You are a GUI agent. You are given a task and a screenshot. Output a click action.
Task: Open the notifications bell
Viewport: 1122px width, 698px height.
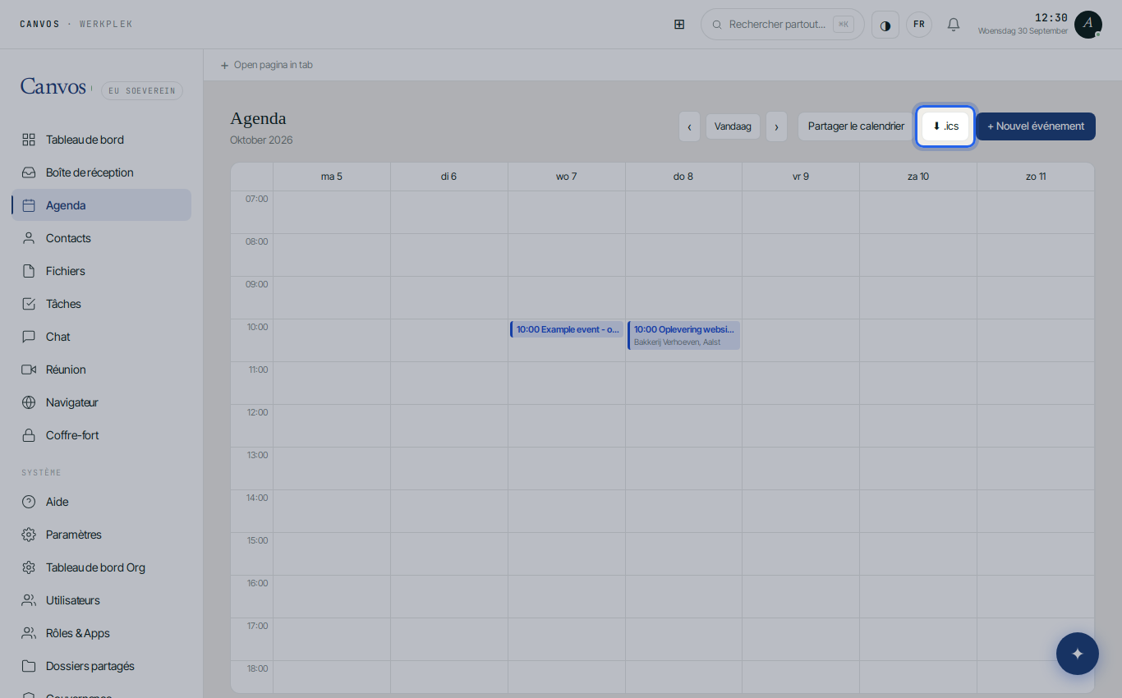[x=954, y=25]
